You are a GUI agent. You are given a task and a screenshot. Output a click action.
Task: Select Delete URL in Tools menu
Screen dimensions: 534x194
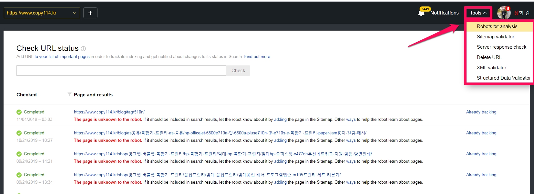[x=489, y=57]
